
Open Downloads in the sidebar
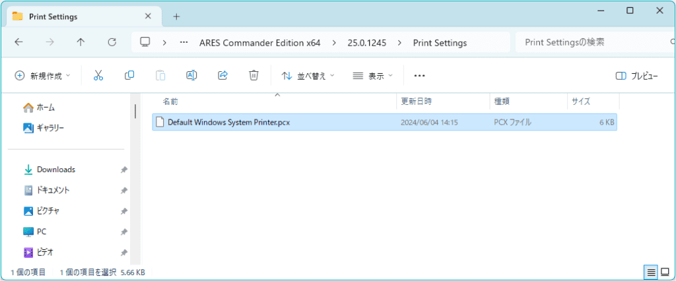[56, 170]
